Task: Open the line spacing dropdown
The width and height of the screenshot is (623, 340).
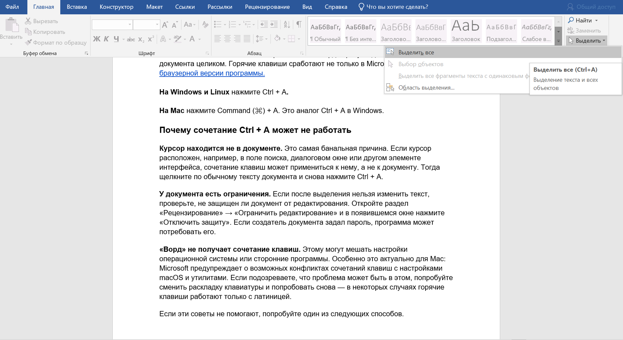Action: (262, 39)
